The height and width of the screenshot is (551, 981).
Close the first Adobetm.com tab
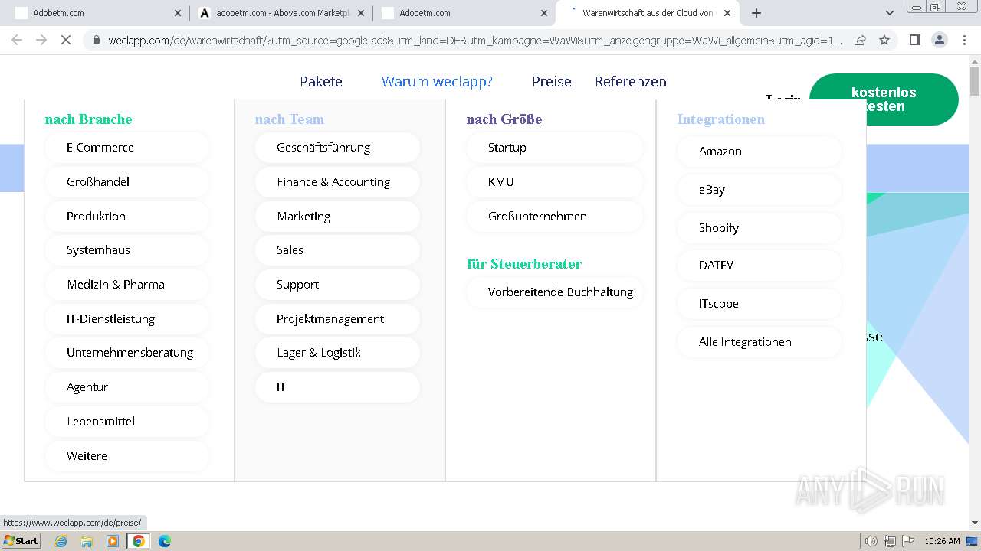[x=178, y=13]
